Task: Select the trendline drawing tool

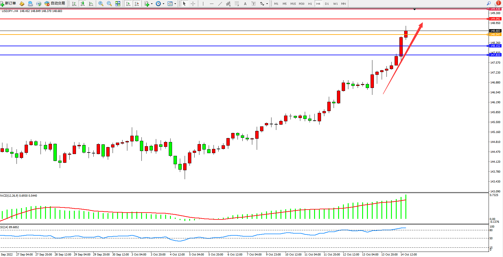Action: (220, 4)
